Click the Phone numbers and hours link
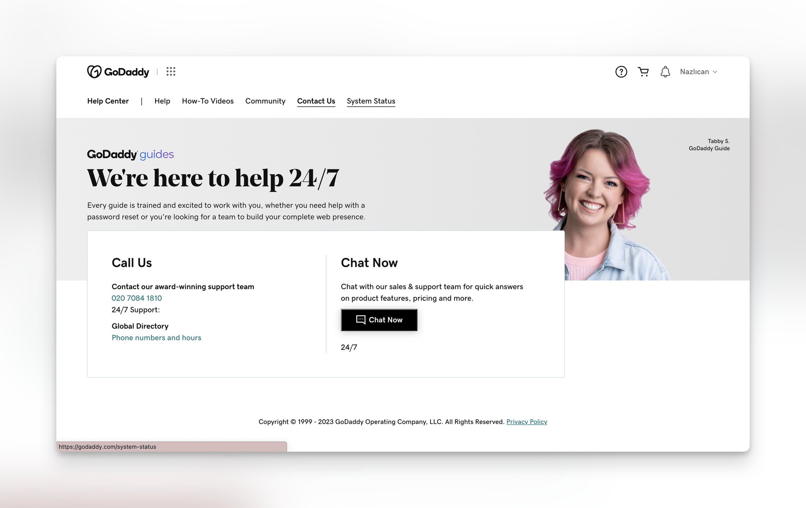Viewport: 806px width, 508px height. (156, 337)
